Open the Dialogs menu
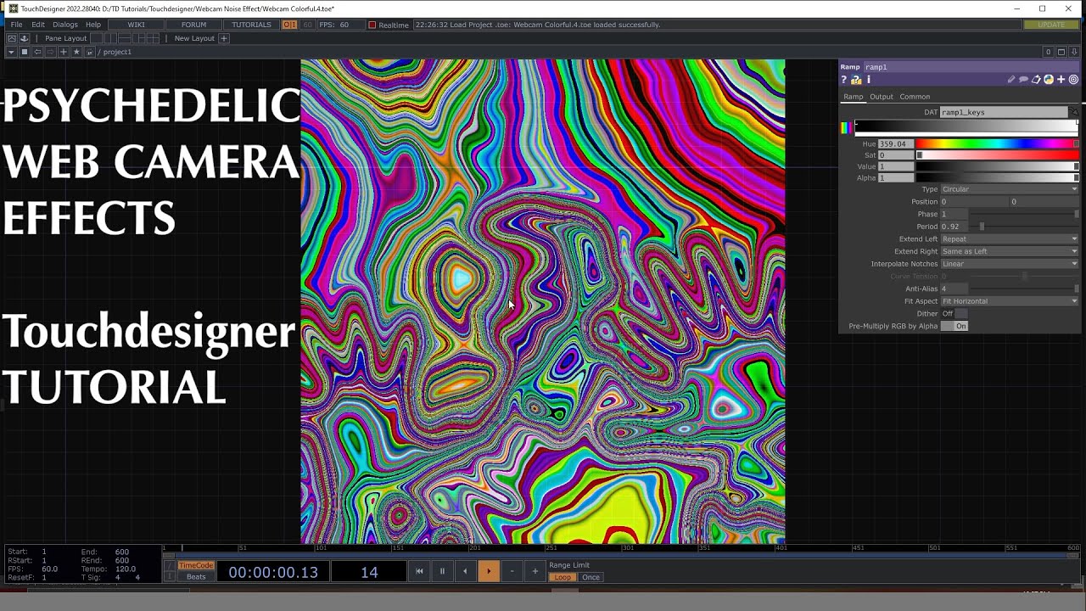The width and height of the screenshot is (1086, 611). point(65,25)
